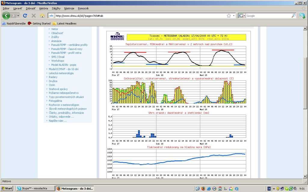This screenshot has height=192, width=308.
Task: Open the Fotogaléria sidebar link
Action: (x=55, y=101)
